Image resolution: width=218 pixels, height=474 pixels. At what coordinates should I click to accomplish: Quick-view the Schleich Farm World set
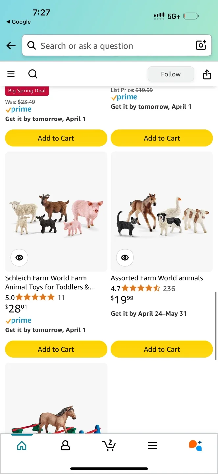[19, 257]
